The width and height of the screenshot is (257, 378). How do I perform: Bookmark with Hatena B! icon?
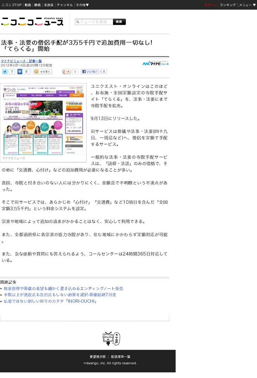pos(20,72)
